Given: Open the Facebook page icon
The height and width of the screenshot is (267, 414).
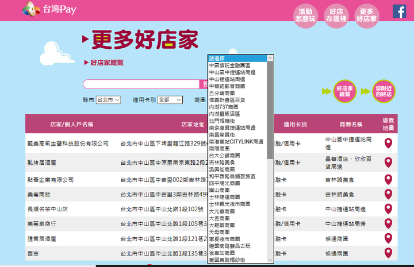Looking at the screenshot, I should pos(399,11).
